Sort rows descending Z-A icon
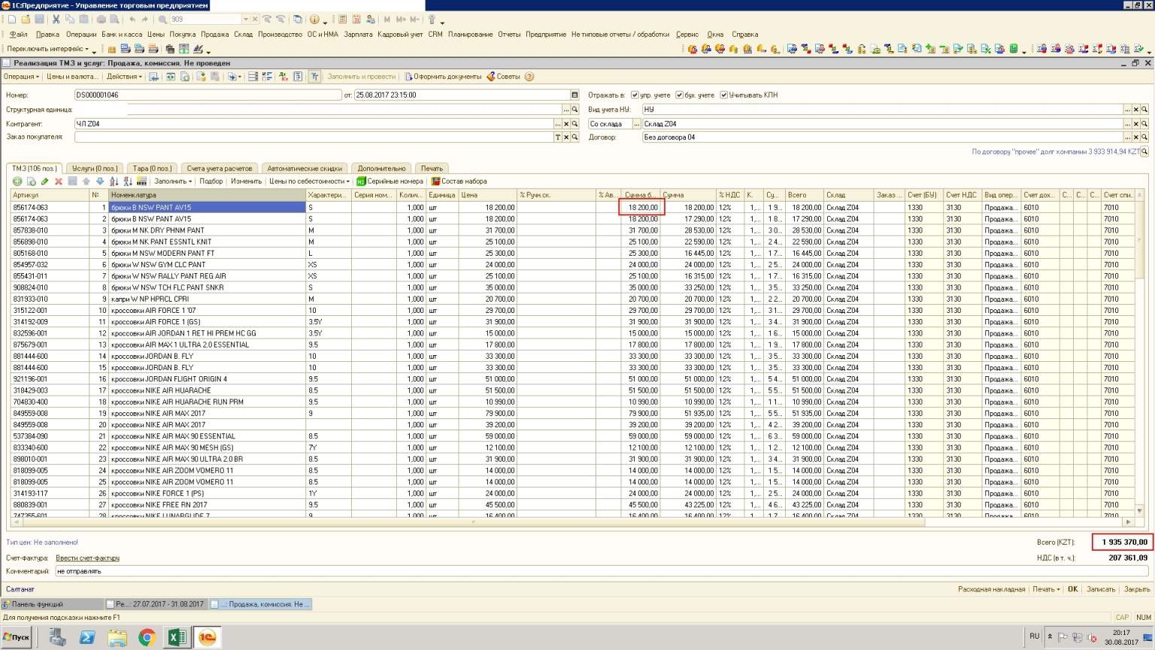The height and width of the screenshot is (650, 1155). [x=128, y=181]
